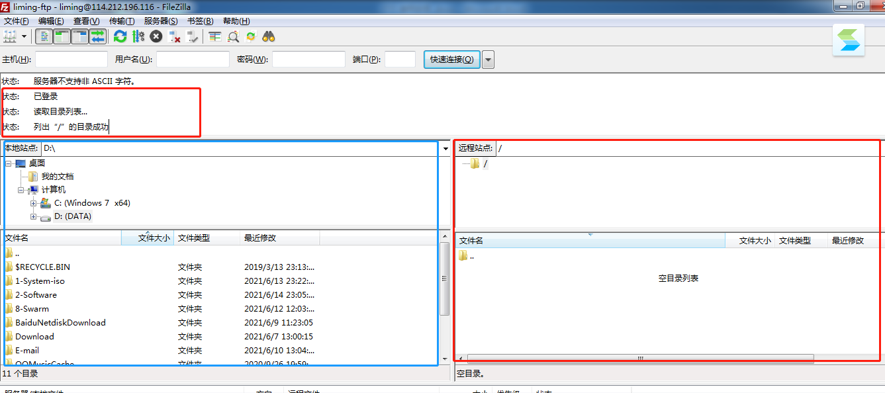The image size is (885, 393).
Task: Reconnect to the last server
Action: pos(193,36)
